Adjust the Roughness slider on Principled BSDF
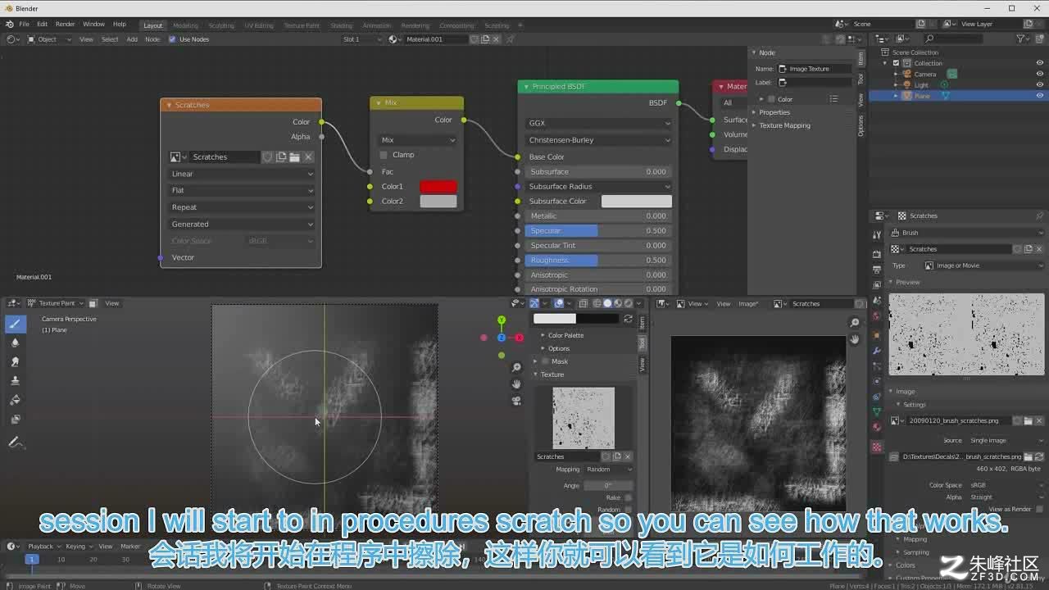1049x590 pixels. (598, 261)
